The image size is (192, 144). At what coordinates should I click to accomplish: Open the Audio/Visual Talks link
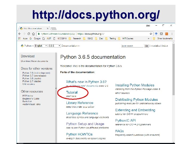[x=31, y=104]
